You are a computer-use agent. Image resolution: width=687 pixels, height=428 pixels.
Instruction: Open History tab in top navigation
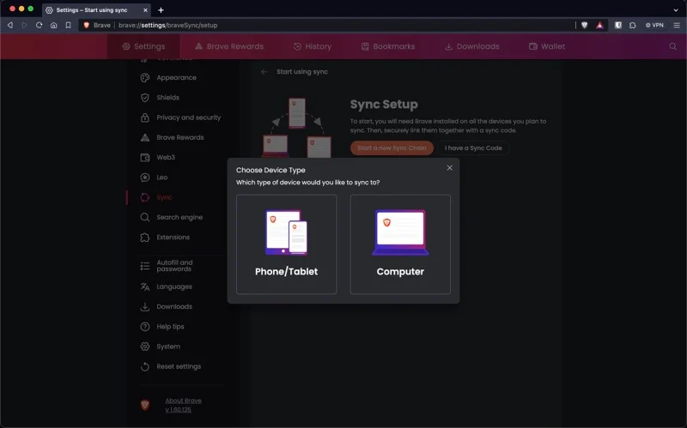click(313, 46)
